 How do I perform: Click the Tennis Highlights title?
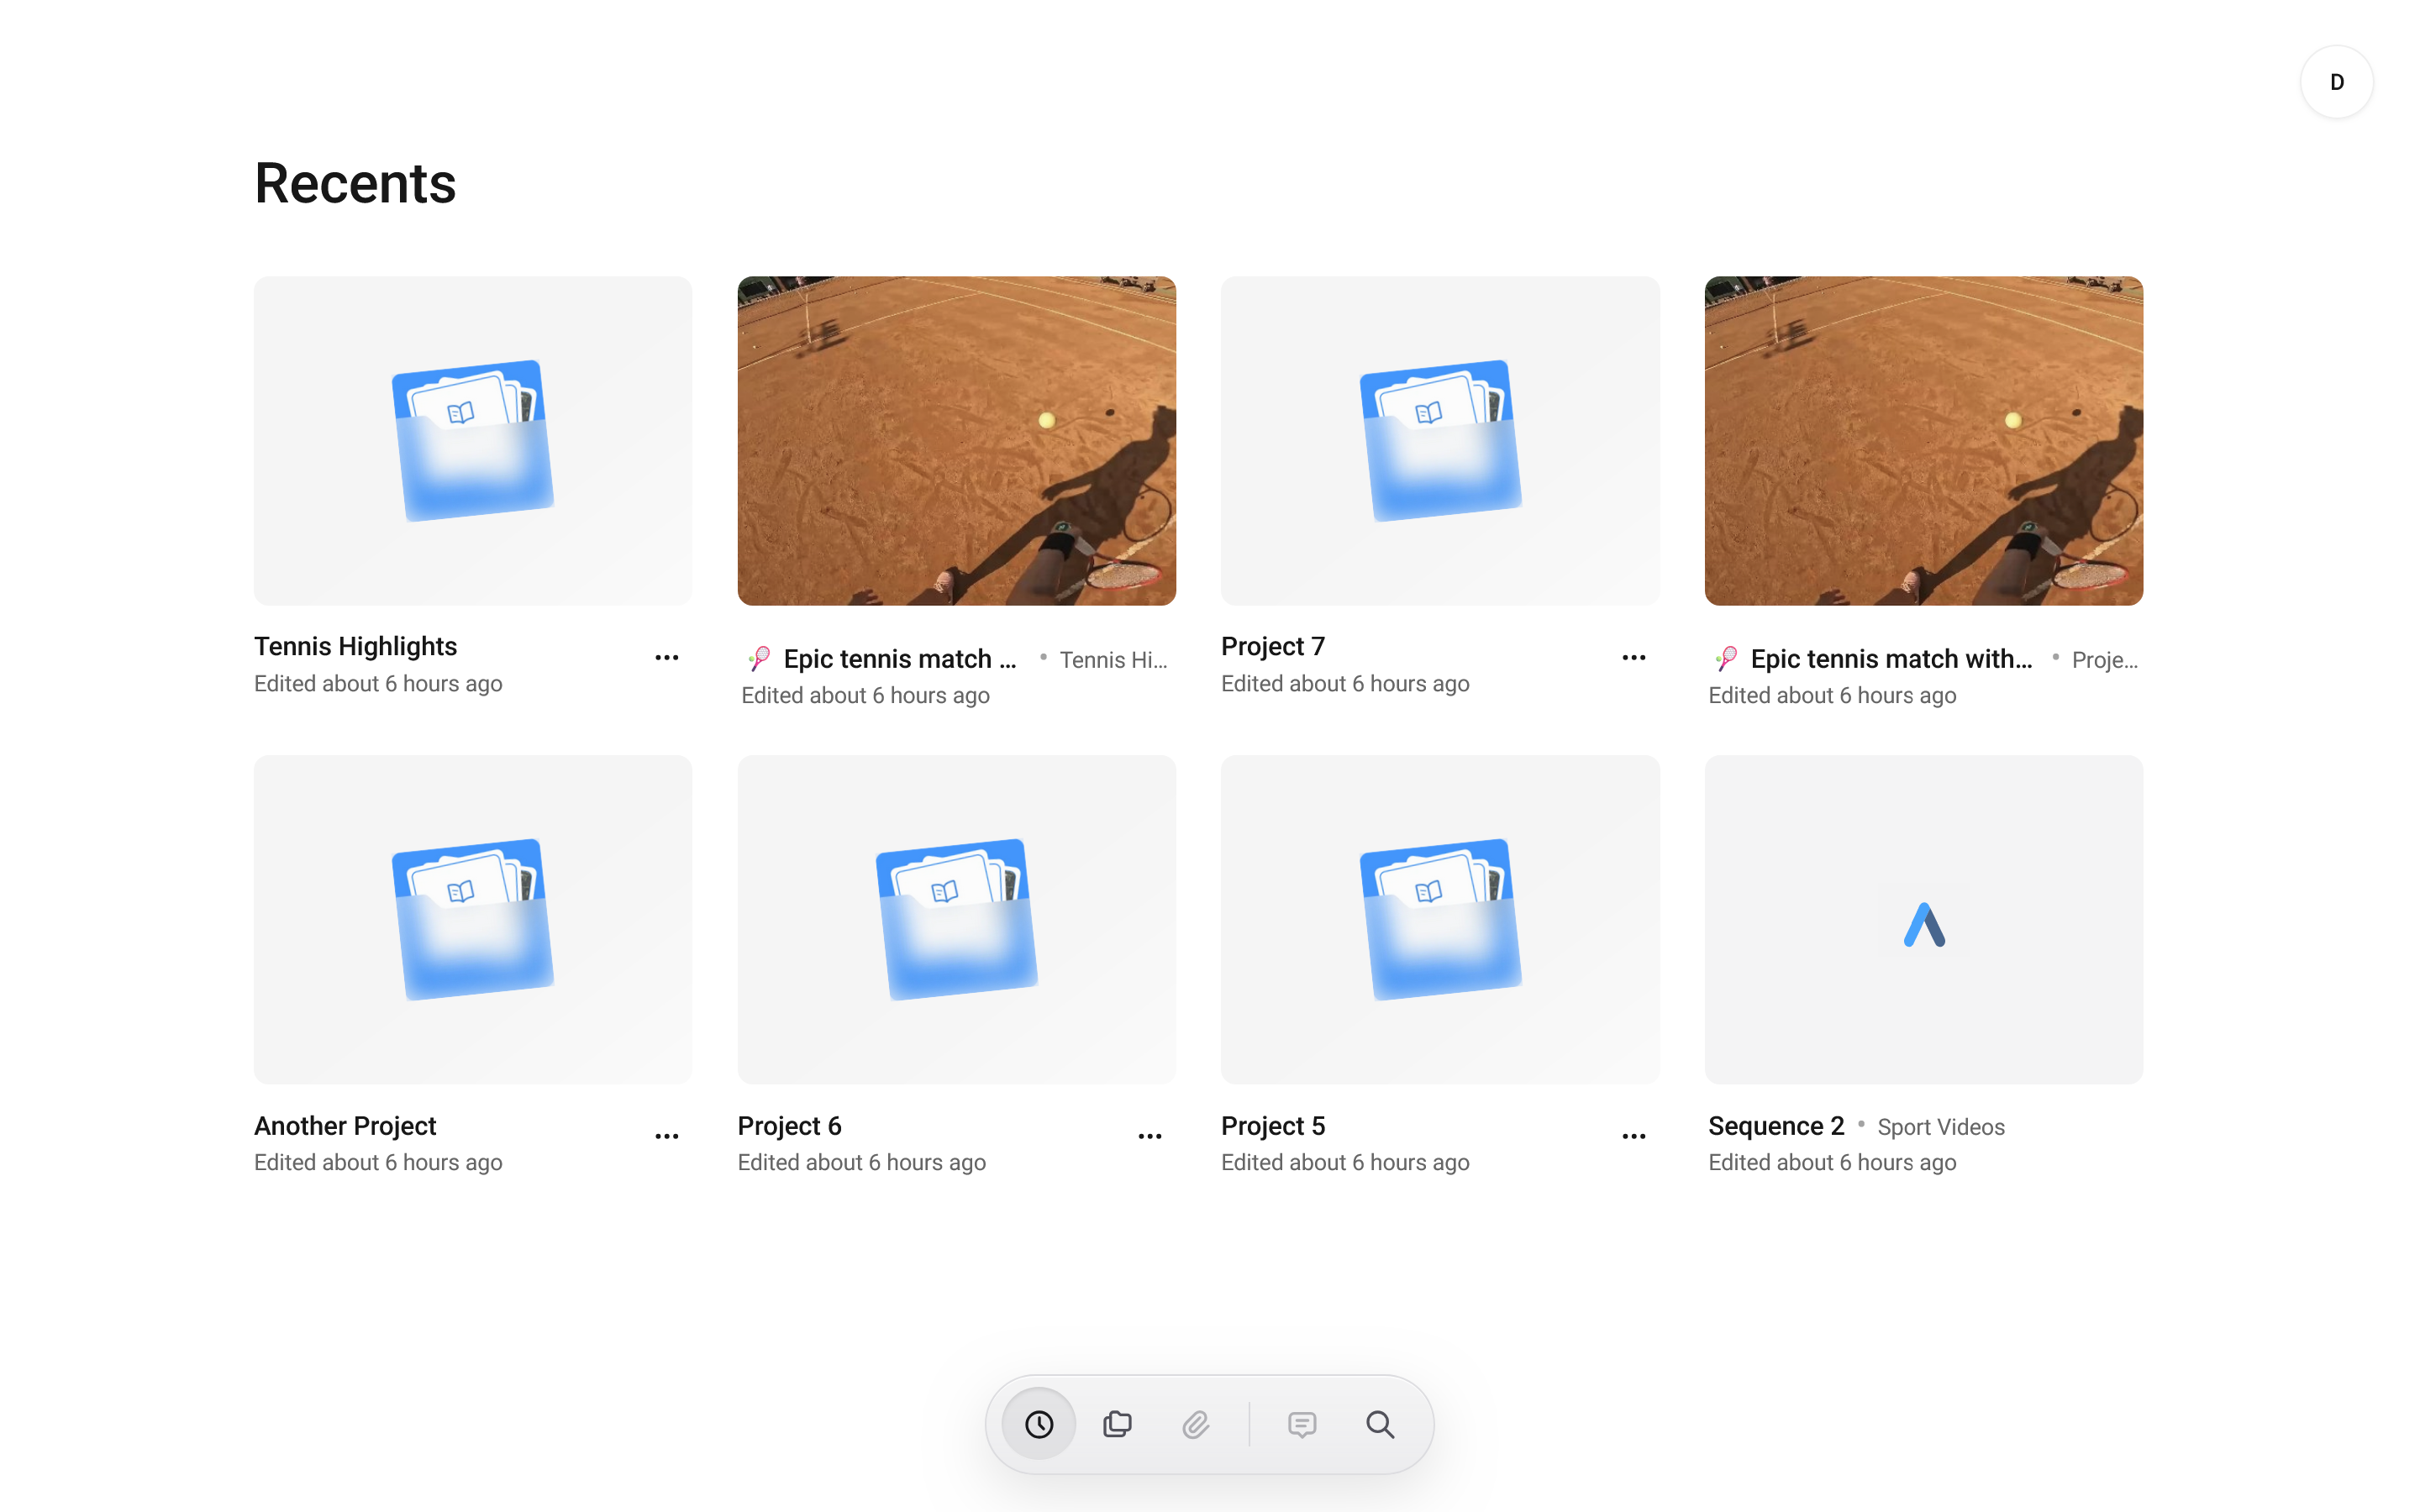355,646
